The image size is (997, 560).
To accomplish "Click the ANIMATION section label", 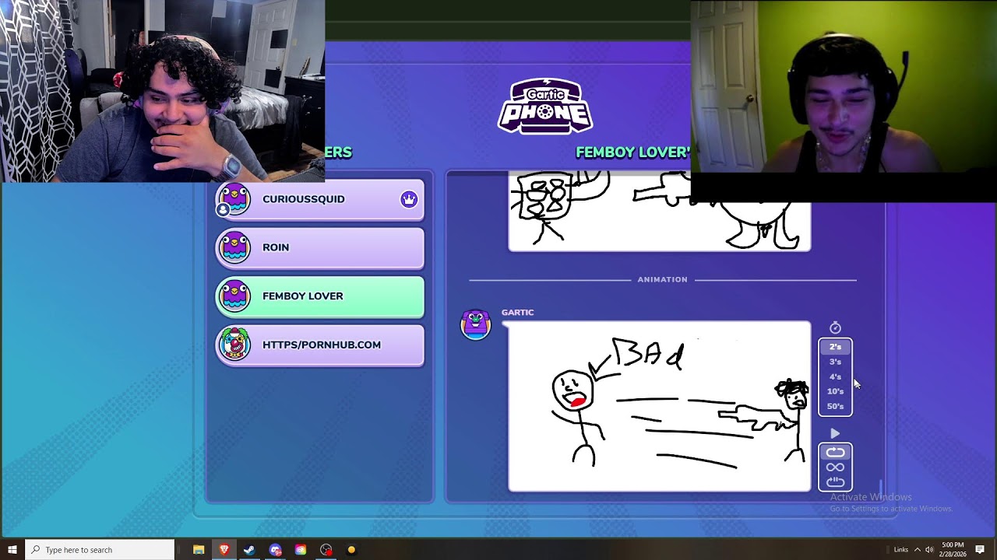I will click(662, 279).
